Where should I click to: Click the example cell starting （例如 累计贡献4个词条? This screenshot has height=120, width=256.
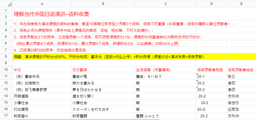point(98,44)
